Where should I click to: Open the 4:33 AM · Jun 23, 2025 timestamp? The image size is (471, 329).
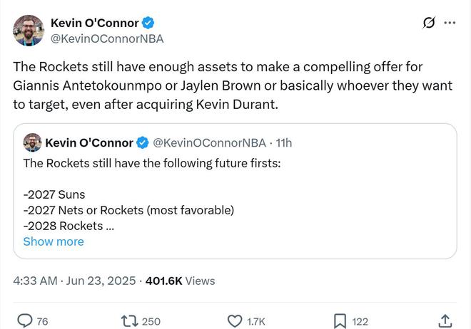[x=74, y=281]
